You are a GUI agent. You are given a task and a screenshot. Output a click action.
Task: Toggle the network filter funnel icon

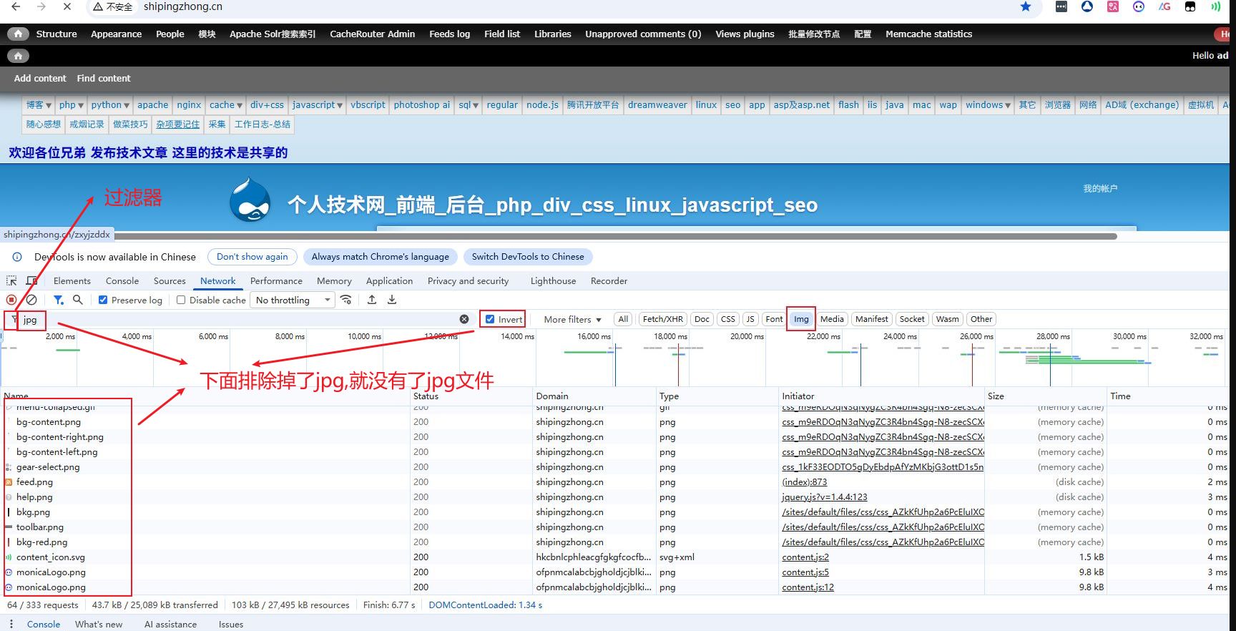pyautogui.click(x=58, y=300)
